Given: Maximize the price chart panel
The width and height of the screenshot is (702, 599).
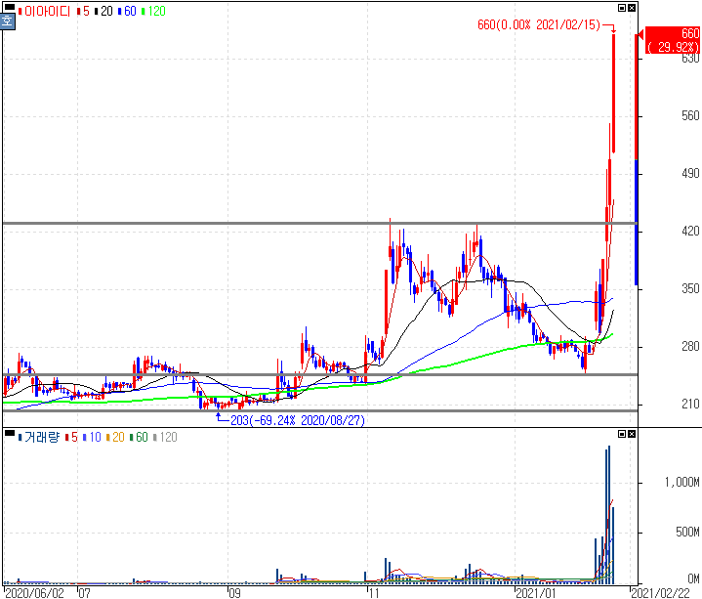Looking at the screenshot, I should click(622, 8).
